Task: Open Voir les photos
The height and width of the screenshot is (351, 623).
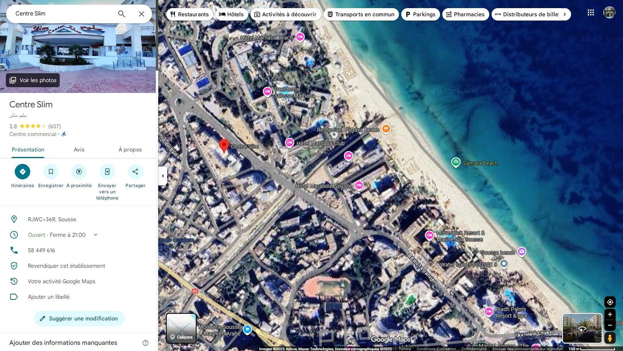Action: (x=33, y=80)
